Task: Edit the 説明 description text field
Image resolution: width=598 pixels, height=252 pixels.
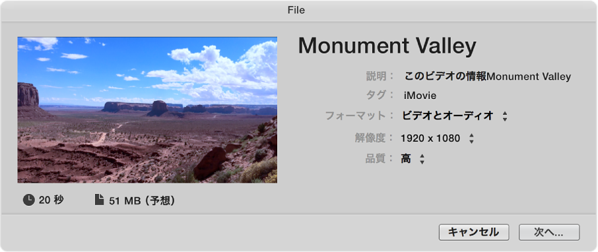Action: click(x=487, y=77)
